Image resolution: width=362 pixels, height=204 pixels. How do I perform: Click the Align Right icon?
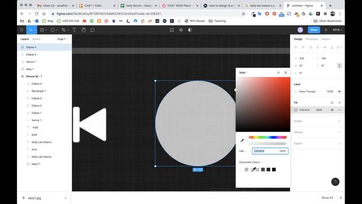tap(311, 47)
